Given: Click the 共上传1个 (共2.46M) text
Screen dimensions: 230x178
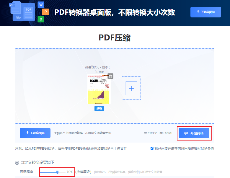Looking at the screenshot, I should click(158, 133).
